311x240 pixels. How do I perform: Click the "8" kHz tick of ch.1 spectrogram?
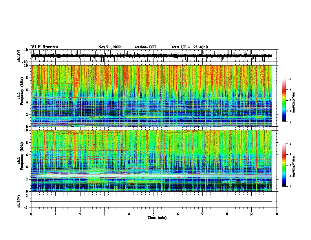tap(27, 78)
